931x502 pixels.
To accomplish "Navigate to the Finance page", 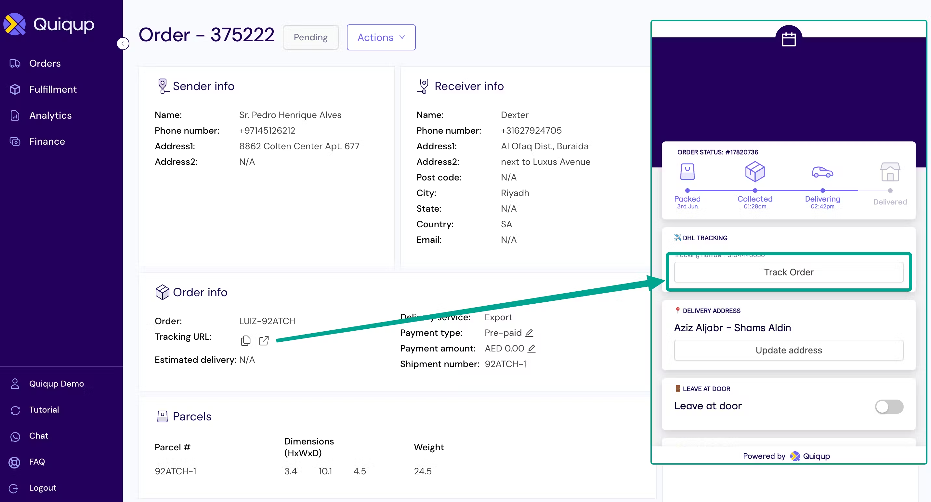I will point(47,141).
